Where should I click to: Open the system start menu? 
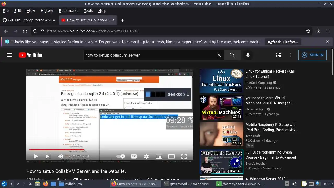(x=4, y=184)
